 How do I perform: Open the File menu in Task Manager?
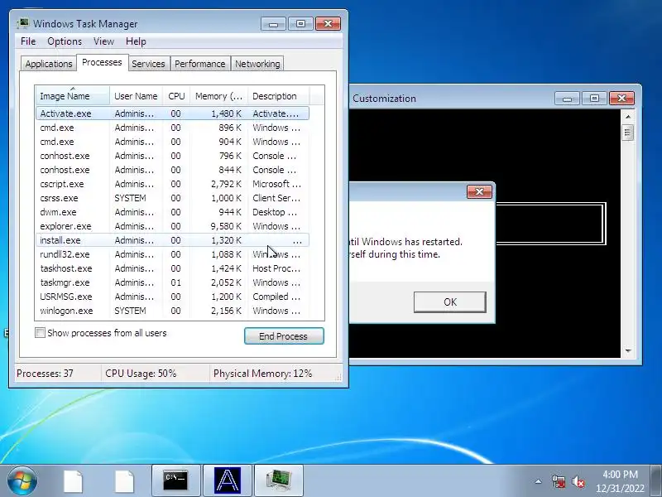[x=28, y=41]
